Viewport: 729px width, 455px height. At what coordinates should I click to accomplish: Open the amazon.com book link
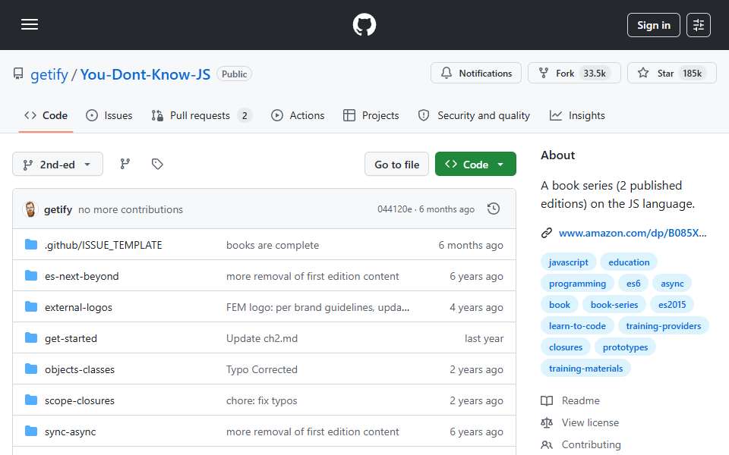(633, 233)
